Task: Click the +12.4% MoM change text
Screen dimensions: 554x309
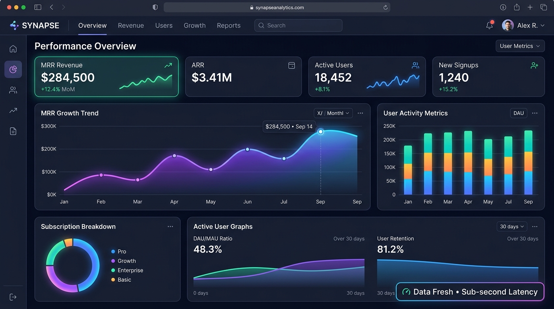Action: 58,89
